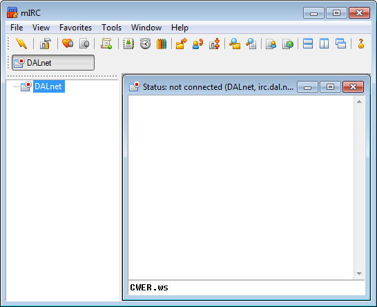Cascade windows using the toolbar icon
The width and height of the screenshot is (377, 307).
(340, 44)
